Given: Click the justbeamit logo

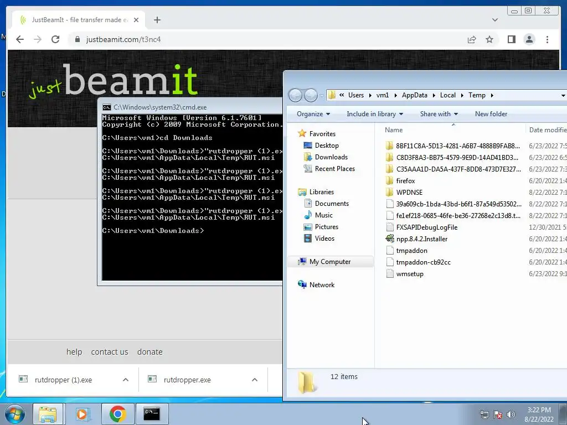Looking at the screenshot, I should point(113,81).
